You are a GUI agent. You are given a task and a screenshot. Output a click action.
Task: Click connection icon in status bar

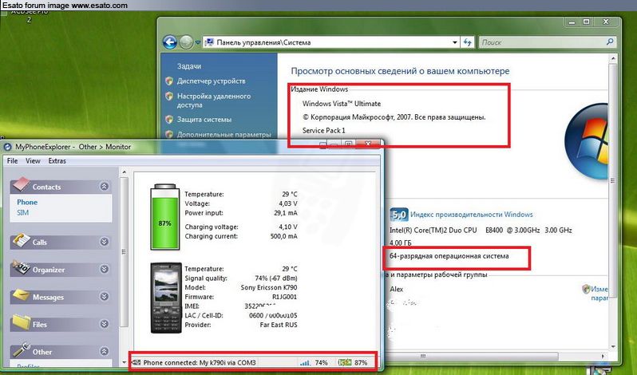coord(136,362)
